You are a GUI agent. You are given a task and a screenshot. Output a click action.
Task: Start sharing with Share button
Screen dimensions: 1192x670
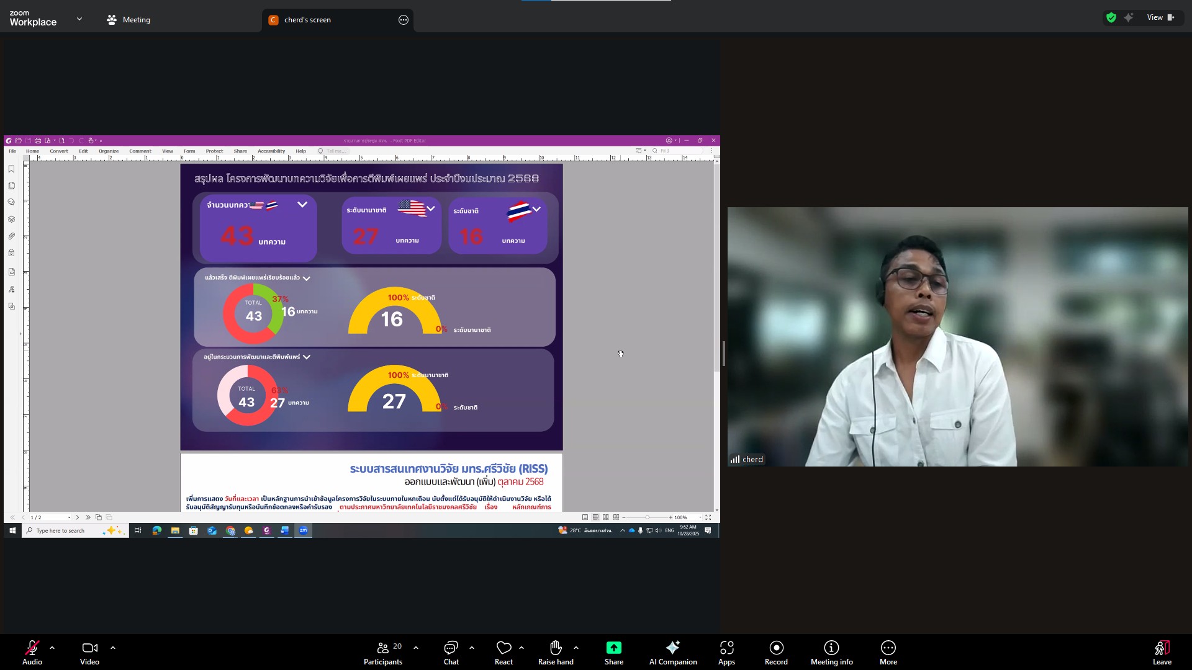coord(613,652)
